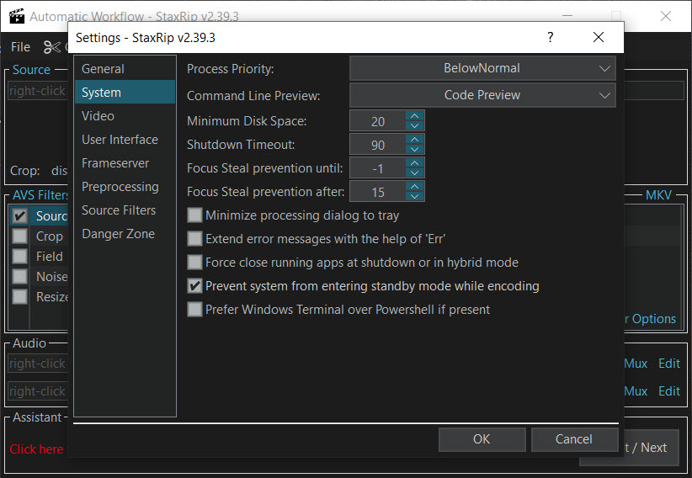Increase Focus Steal prevention until value
The image size is (692, 478).
414,163
